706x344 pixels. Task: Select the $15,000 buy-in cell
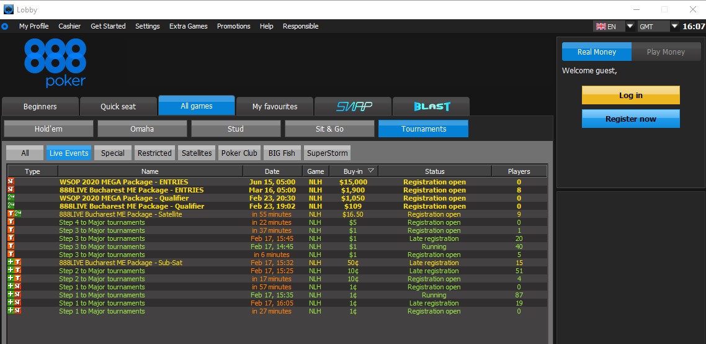(354, 182)
